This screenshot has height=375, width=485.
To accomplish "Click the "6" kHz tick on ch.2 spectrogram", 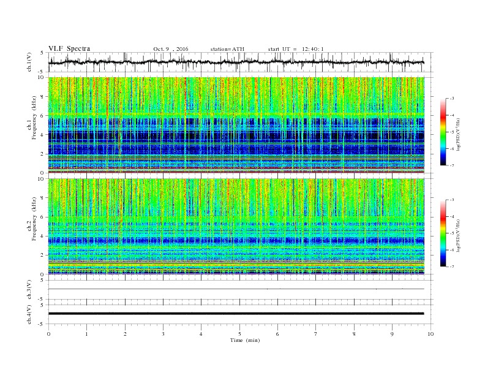I will click(x=43, y=217).
